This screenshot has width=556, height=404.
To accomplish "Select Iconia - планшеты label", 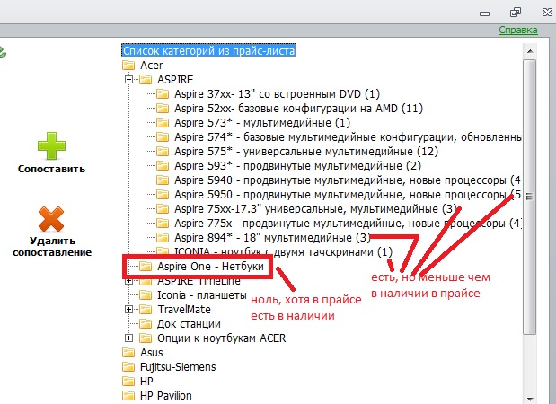I will click(202, 294).
